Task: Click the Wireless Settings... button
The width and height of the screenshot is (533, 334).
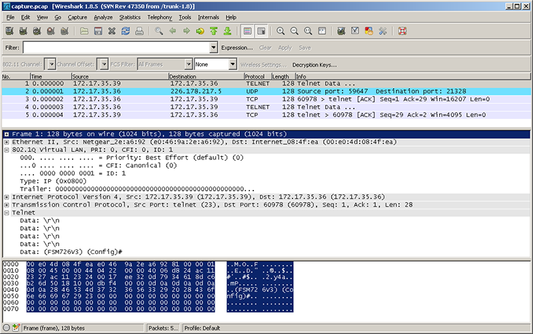Action: (x=263, y=65)
